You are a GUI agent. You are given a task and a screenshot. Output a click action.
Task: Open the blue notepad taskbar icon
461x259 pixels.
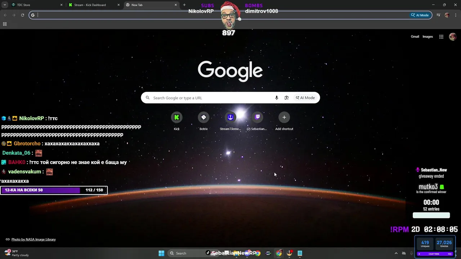click(x=300, y=253)
